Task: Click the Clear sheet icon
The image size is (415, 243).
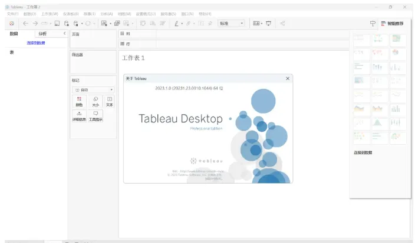Action: pyautogui.click(x=126, y=24)
